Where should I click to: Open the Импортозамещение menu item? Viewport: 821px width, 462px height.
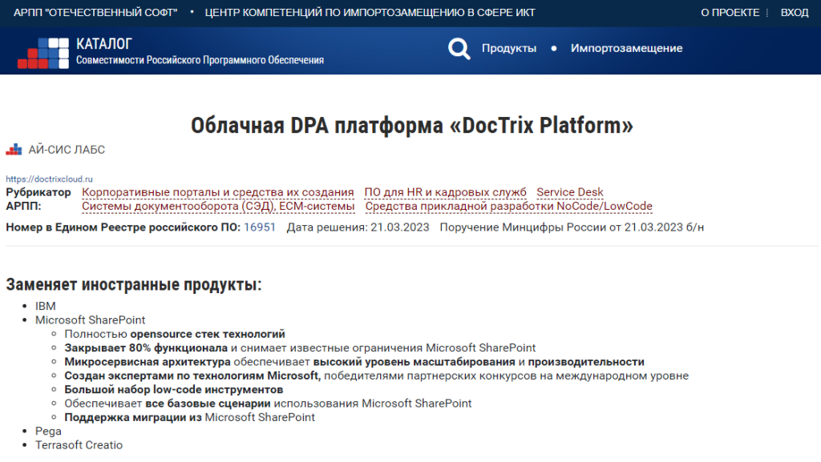tap(626, 48)
